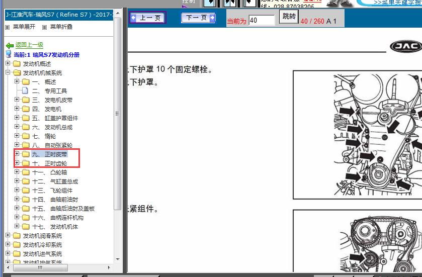This screenshot has height=277, width=422.
Task: Click the folder icon of 八、自动张紧轮
Action: pos(26,145)
